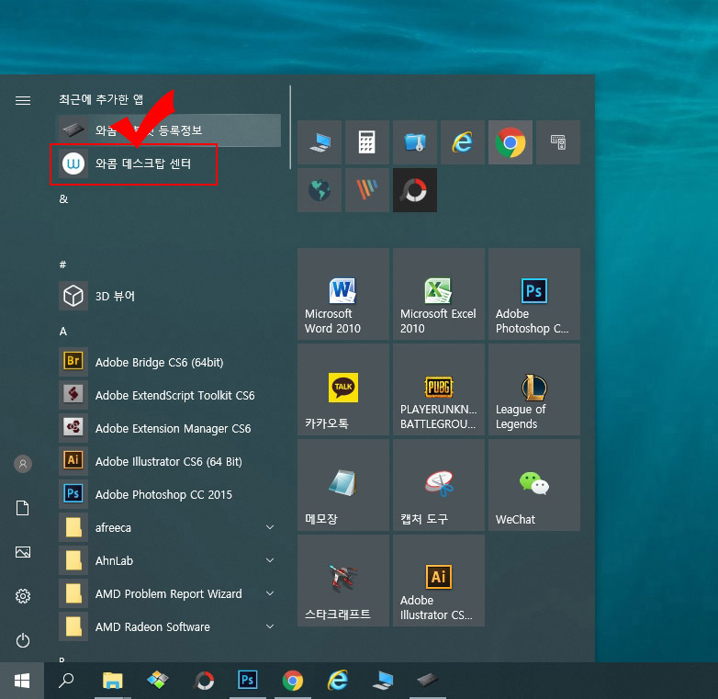
Task: Open Pictures from Start sidebar
Action: tap(23, 552)
